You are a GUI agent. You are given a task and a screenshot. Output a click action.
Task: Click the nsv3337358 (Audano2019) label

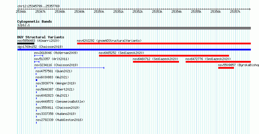[x=56, y=114]
